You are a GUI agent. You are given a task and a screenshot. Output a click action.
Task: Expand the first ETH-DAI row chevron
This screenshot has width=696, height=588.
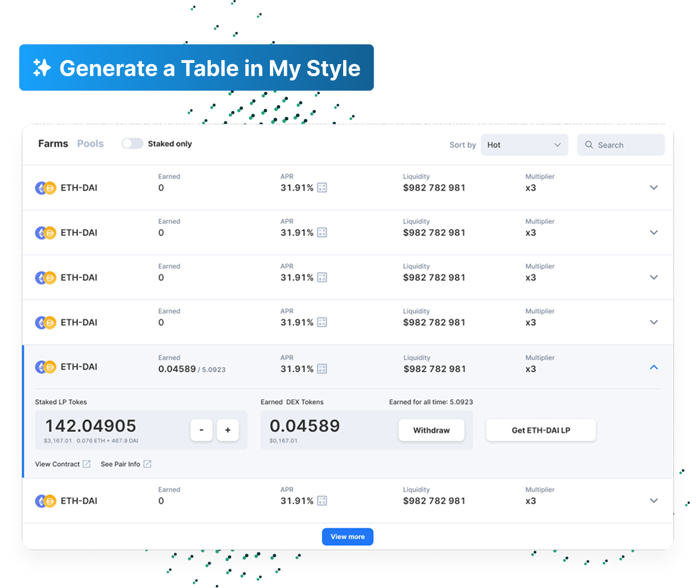pyautogui.click(x=654, y=188)
